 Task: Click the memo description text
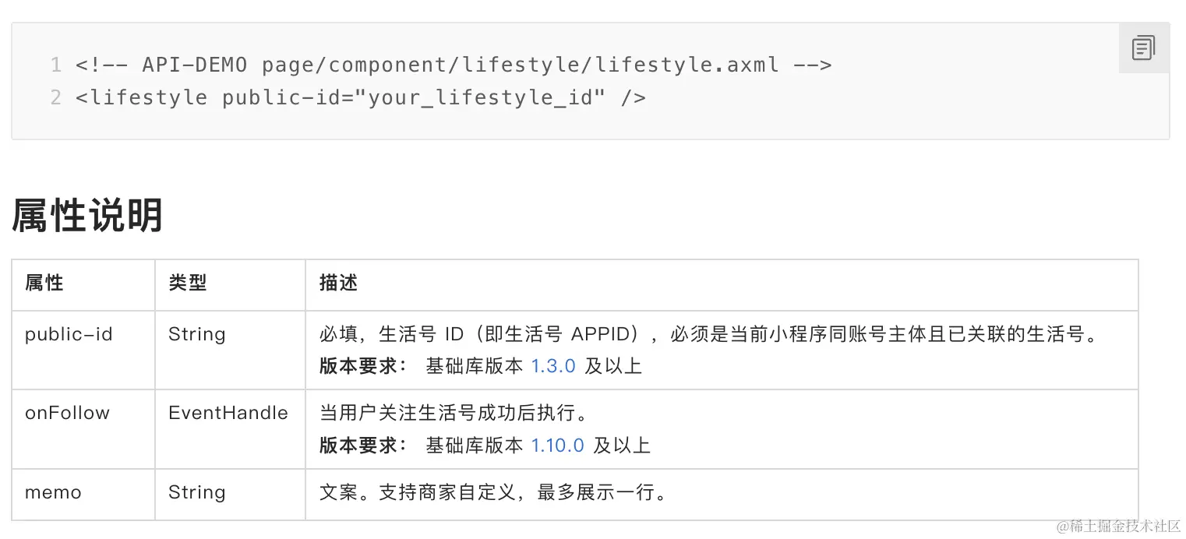tap(496, 493)
